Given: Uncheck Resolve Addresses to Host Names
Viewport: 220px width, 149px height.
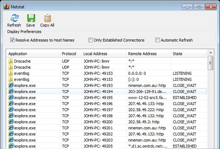Looking at the screenshot, I should coord(12,40).
